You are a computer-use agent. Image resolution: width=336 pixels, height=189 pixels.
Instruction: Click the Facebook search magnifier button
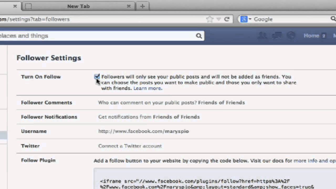click(x=199, y=36)
